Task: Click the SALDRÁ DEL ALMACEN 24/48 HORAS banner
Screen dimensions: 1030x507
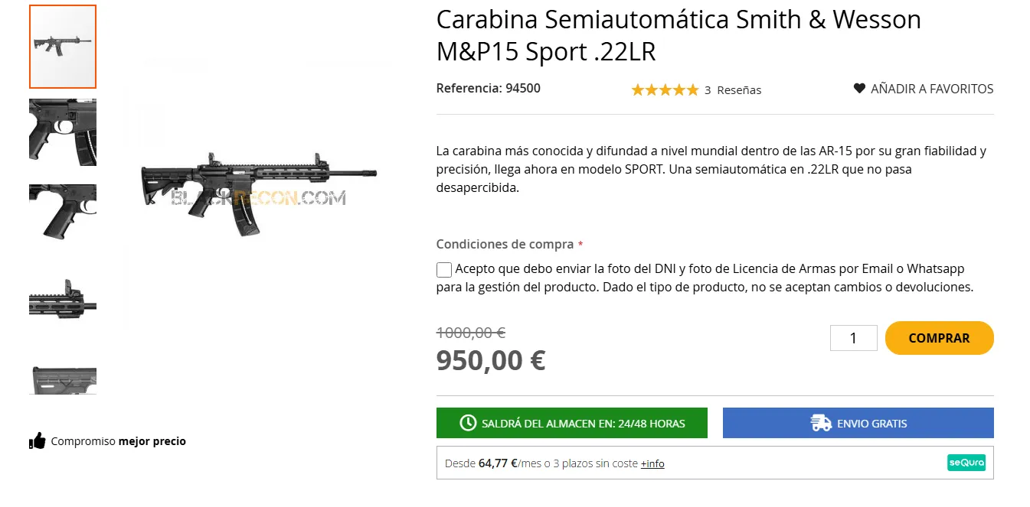Action: pos(571,423)
